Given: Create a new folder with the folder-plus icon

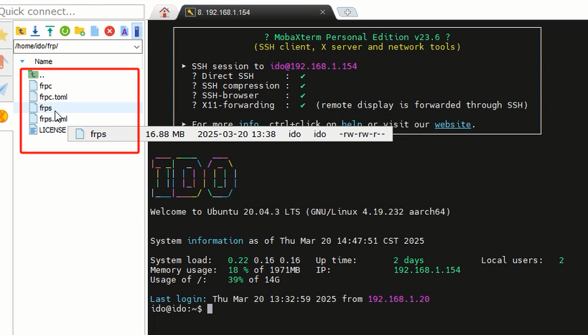Looking at the screenshot, I should pyautogui.click(x=80, y=31).
